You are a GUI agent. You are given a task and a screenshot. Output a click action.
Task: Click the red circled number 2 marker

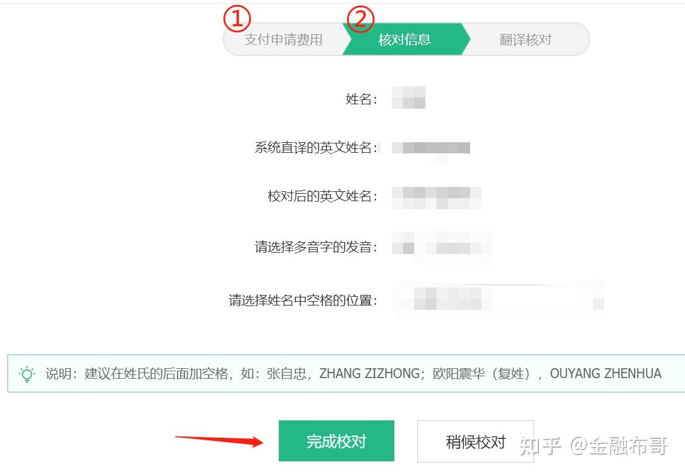coord(360,19)
